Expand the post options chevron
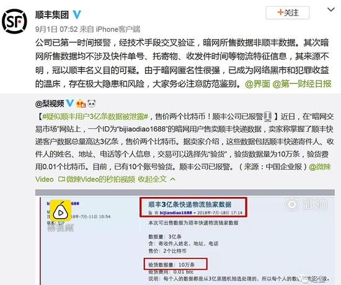341x285 pixels. pos(331,10)
